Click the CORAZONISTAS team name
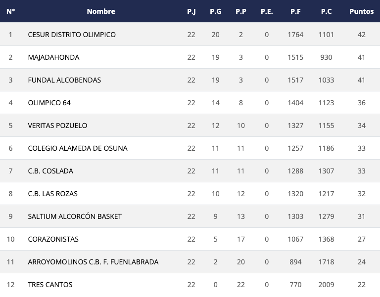Viewport: 380px width, 297px height. tap(53, 239)
